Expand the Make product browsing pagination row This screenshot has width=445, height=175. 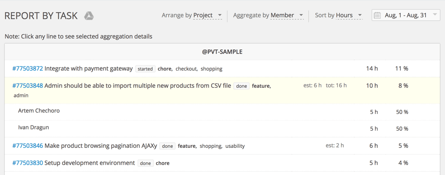click(222, 146)
